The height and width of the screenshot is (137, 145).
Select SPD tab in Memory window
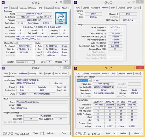113,8
